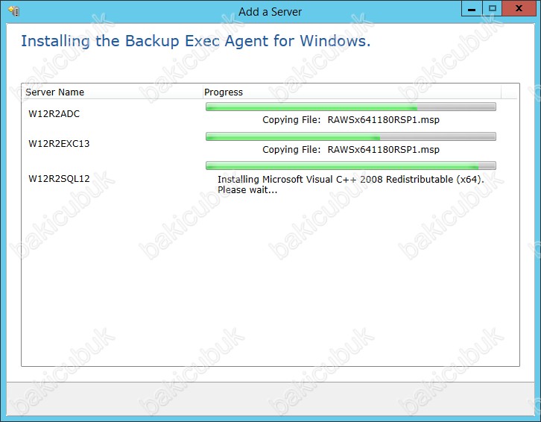Click the Installing Backup Exec Agent heading

click(196, 41)
